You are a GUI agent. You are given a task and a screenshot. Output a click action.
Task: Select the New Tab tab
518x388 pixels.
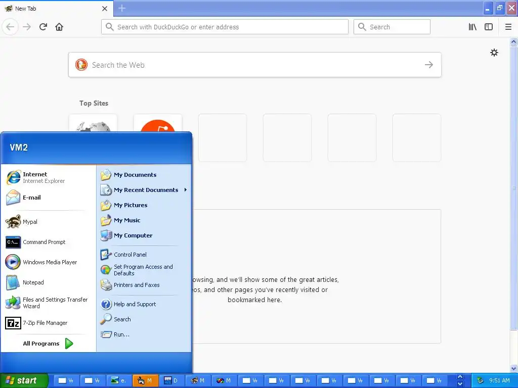(57, 9)
